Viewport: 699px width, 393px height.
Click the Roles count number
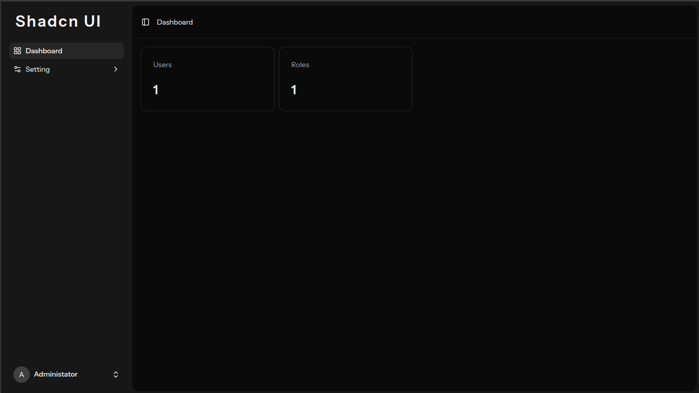[x=294, y=90]
